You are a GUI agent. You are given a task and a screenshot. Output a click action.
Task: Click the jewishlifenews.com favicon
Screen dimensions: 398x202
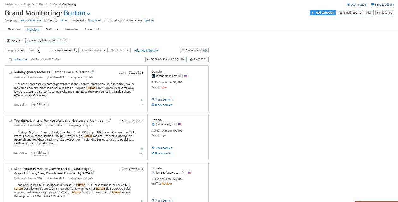click(x=153, y=173)
